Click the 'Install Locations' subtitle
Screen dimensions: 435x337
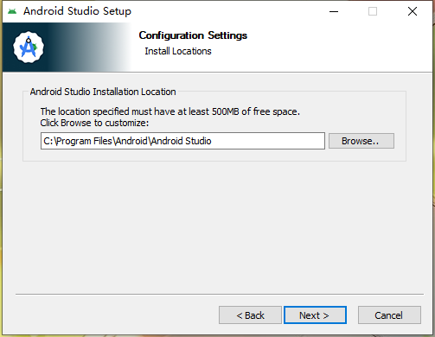[x=178, y=51]
